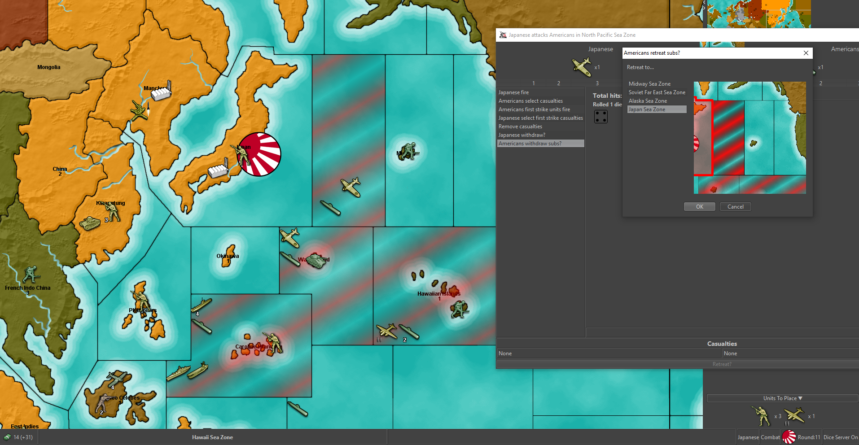Pick Alaska Sea Zone from retreat list
The width and height of the screenshot is (859, 445).
click(648, 101)
